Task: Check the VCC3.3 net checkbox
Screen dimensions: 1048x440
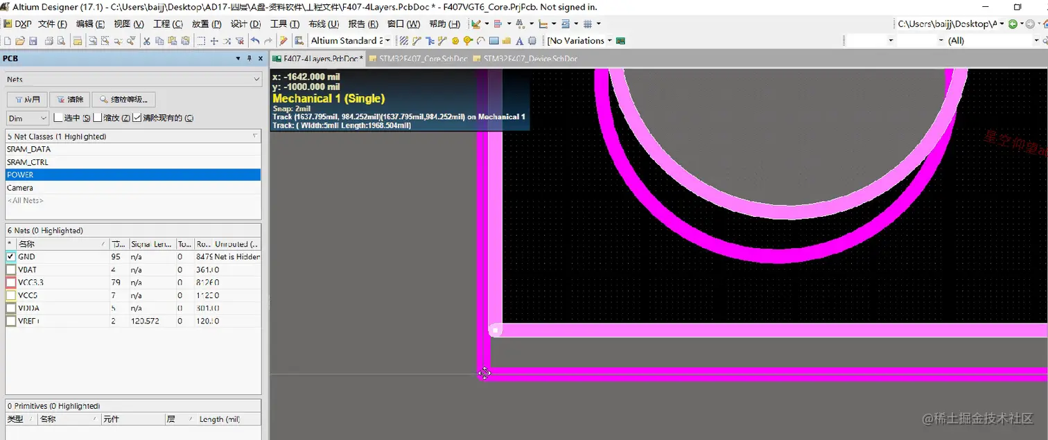Action: pos(10,283)
